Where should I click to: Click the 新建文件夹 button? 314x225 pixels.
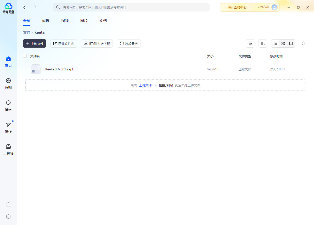click(64, 43)
